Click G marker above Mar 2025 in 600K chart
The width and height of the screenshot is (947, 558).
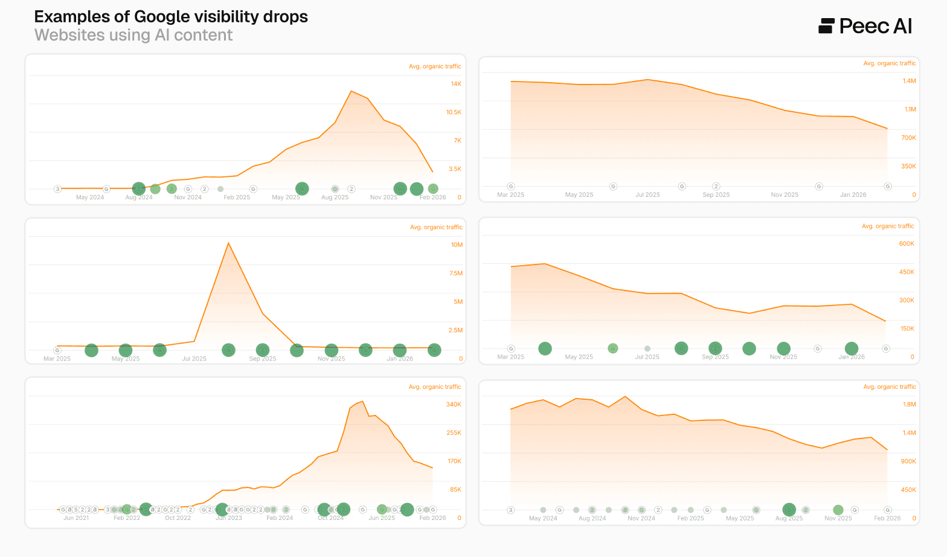pos(511,348)
